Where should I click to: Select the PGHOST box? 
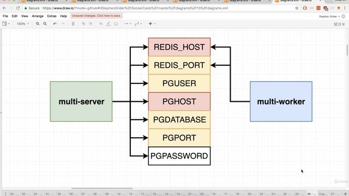tap(179, 102)
